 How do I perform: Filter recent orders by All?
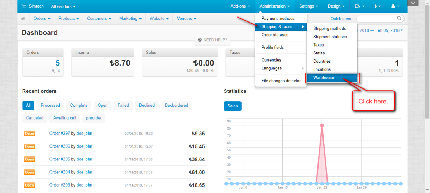coord(28,105)
